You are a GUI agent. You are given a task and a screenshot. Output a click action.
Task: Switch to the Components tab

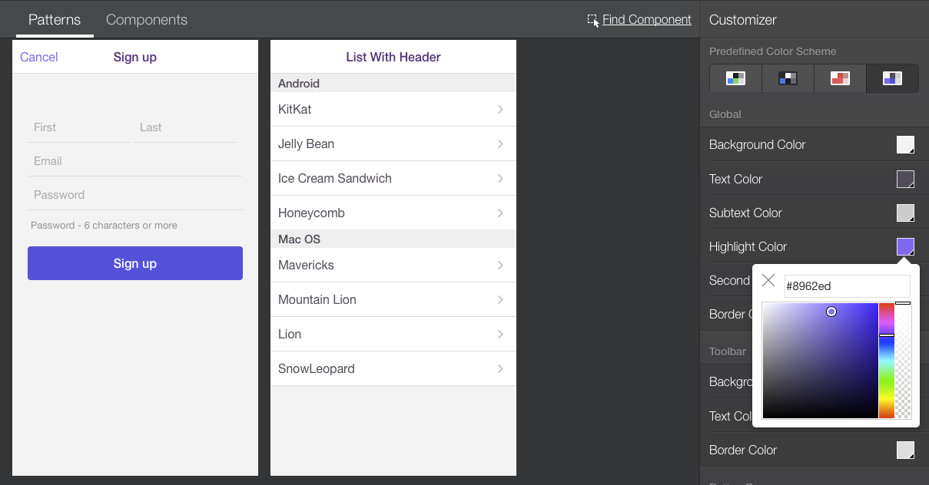tap(147, 20)
